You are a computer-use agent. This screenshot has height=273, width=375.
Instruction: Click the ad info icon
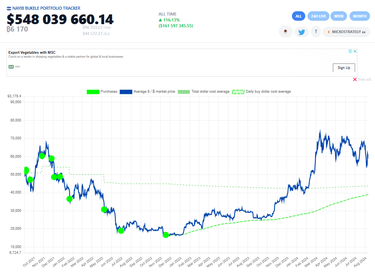coord(350,51)
